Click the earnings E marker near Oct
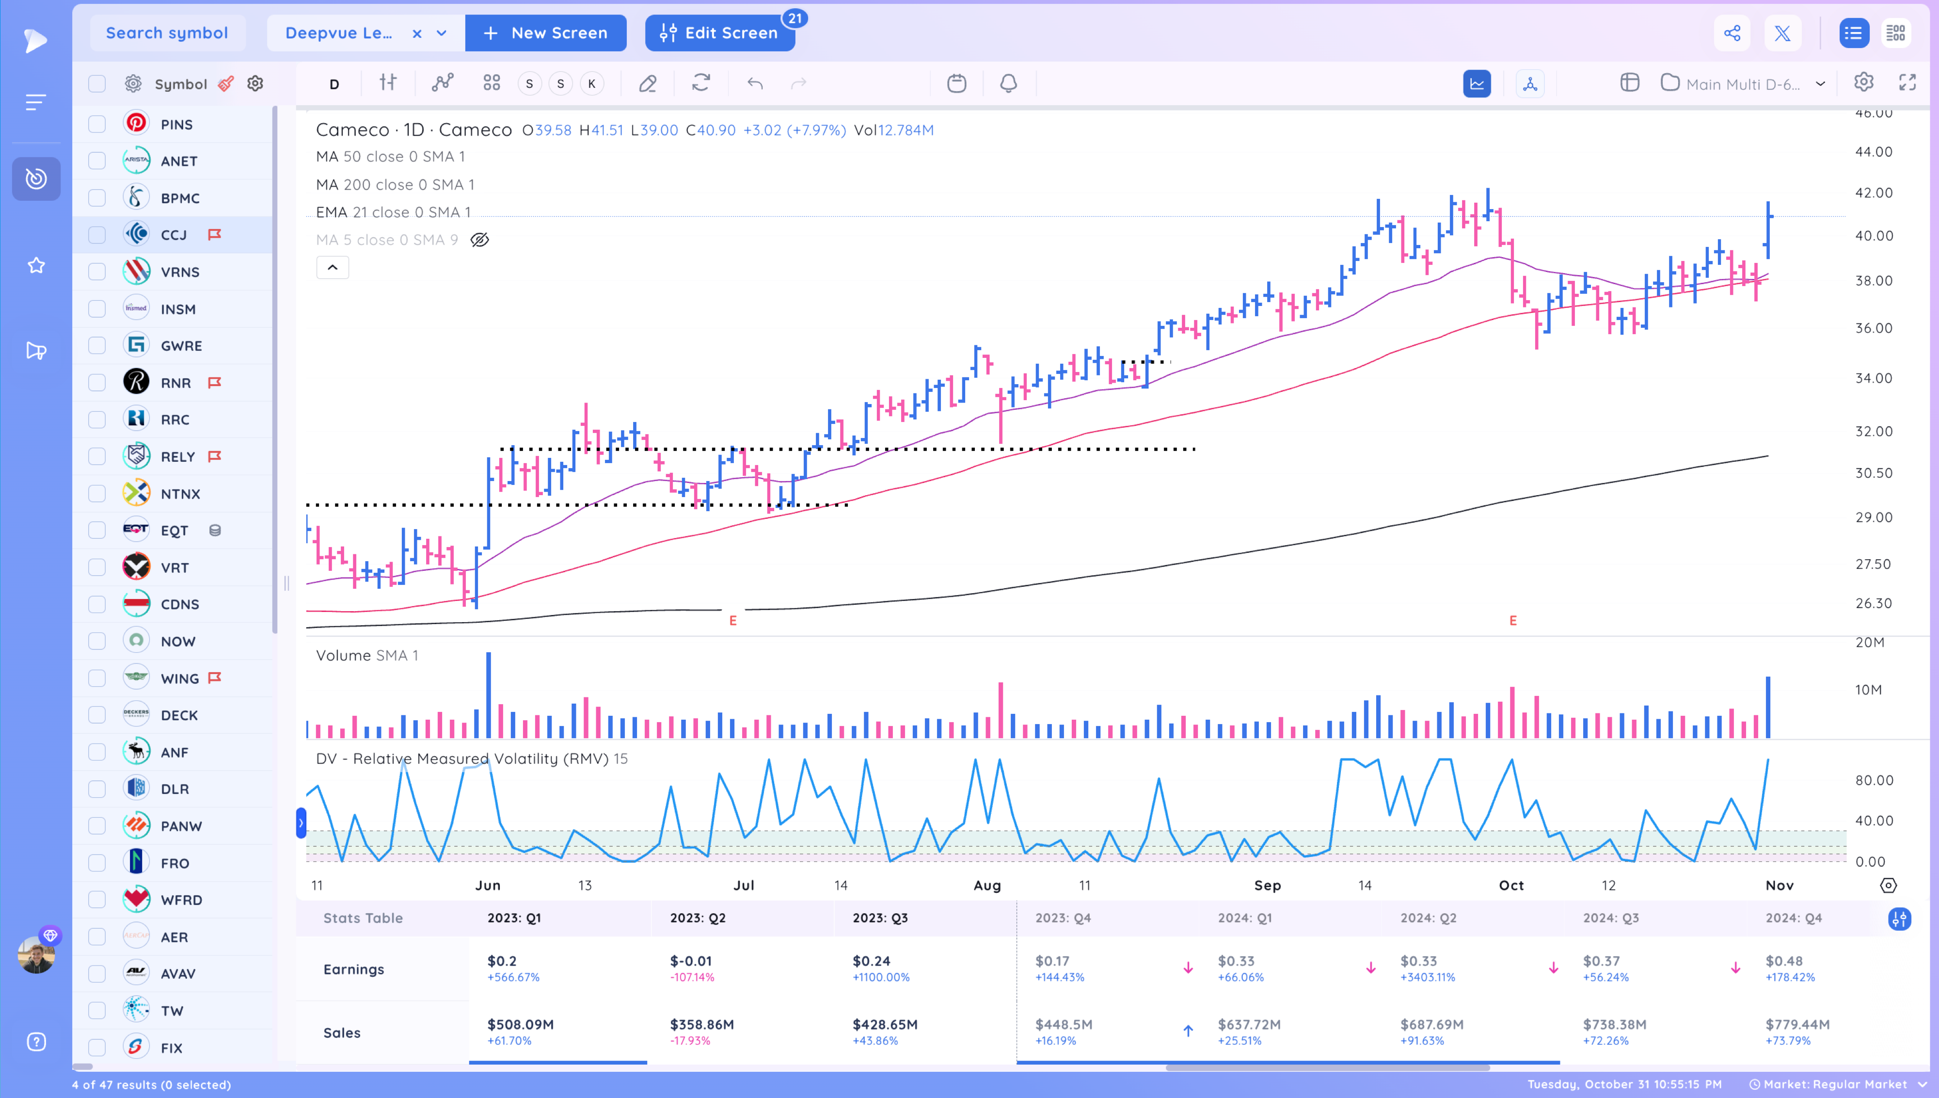 [x=1512, y=621]
